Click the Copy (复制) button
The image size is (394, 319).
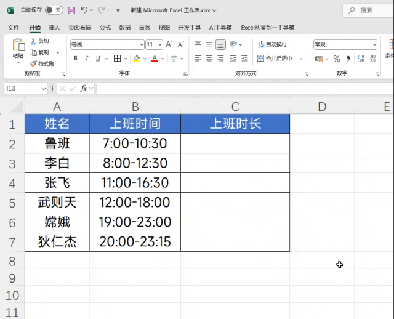(x=39, y=52)
